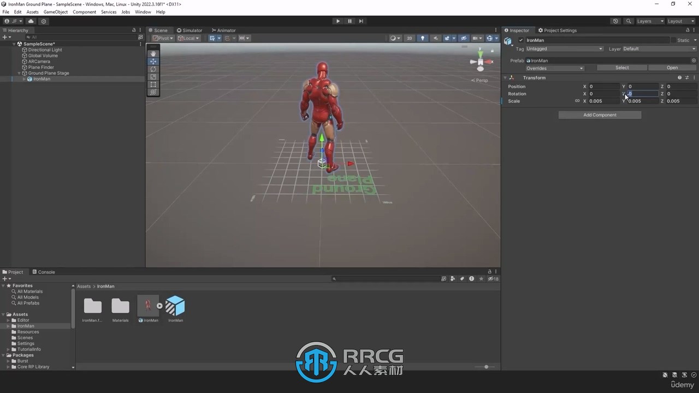Select the Scale tool
699x393 pixels.
tap(153, 76)
